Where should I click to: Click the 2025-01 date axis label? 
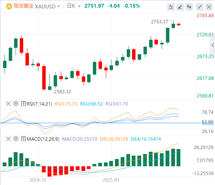pos(111,180)
